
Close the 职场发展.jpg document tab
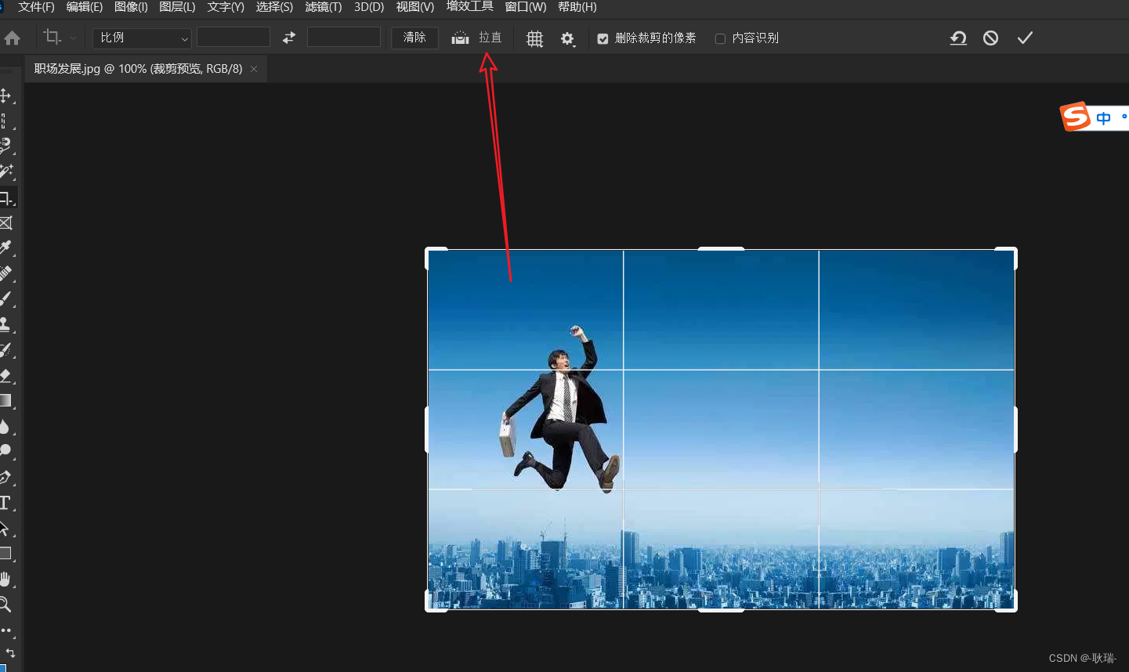[x=254, y=69]
